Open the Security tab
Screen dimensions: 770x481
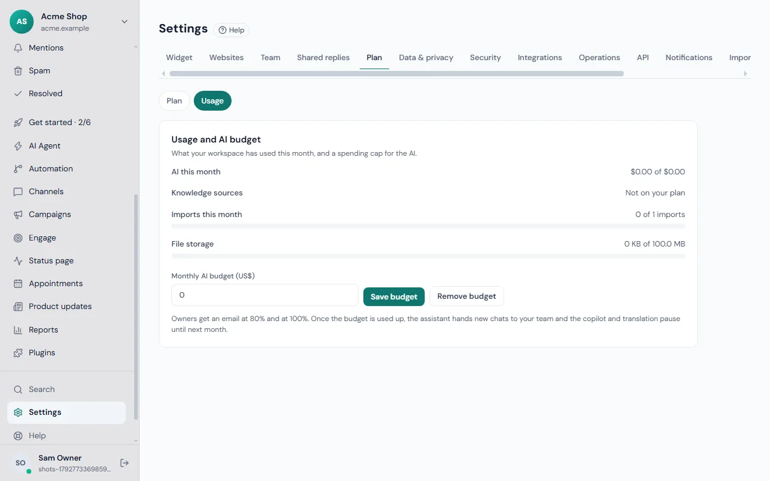click(485, 58)
